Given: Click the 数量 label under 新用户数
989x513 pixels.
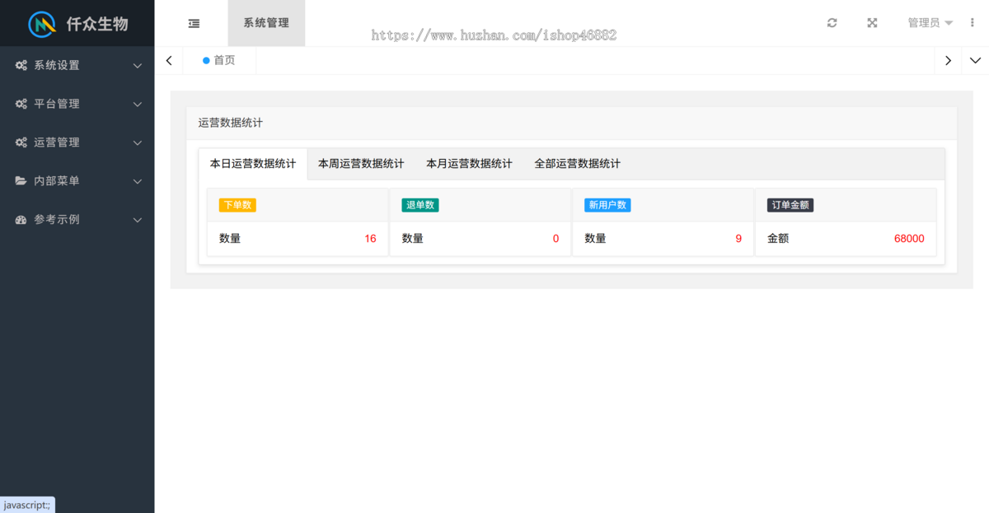Looking at the screenshot, I should [x=595, y=239].
